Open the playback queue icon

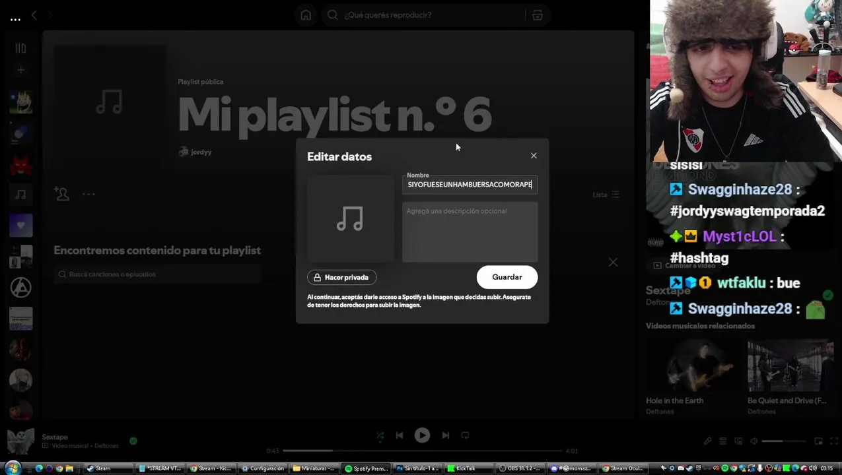pos(722,441)
